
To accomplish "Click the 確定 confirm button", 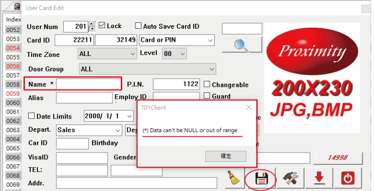I will click(225, 156).
